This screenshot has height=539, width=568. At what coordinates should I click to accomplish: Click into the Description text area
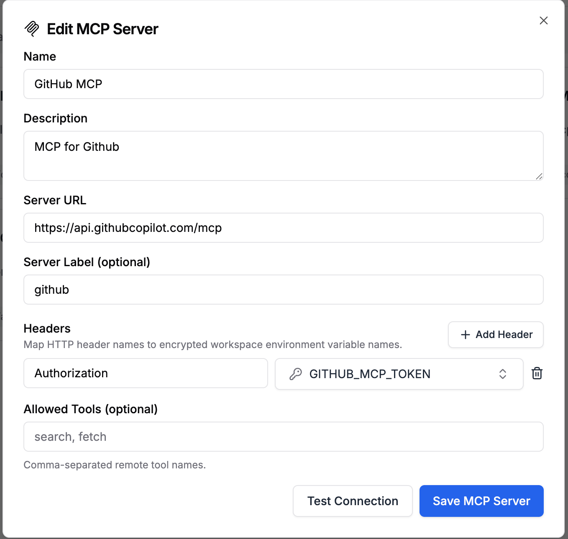coord(284,156)
